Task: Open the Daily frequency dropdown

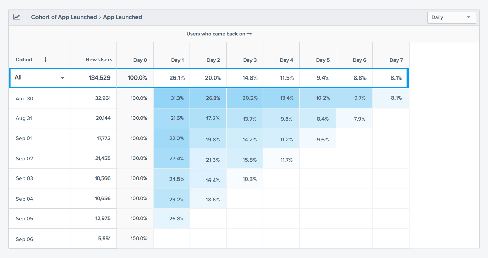Action: click(451, 17)
